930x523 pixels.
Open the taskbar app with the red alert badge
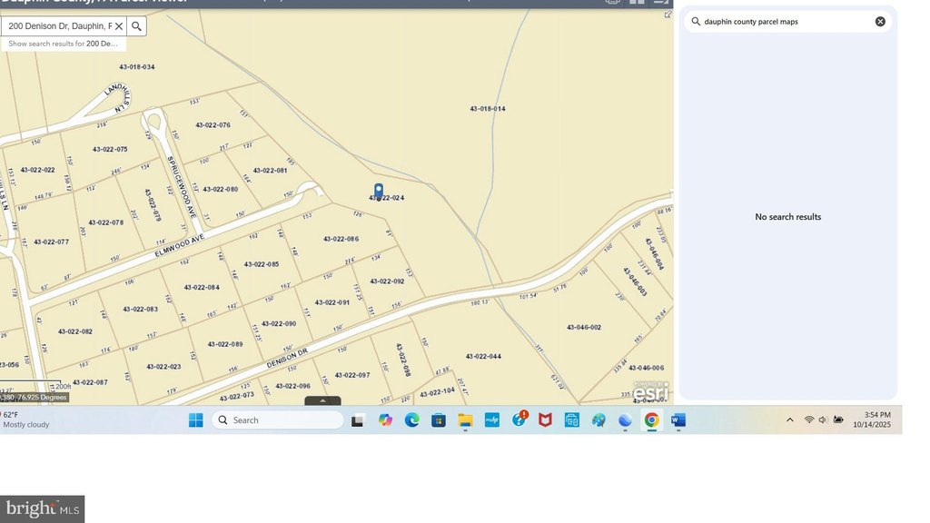(519, 419)
